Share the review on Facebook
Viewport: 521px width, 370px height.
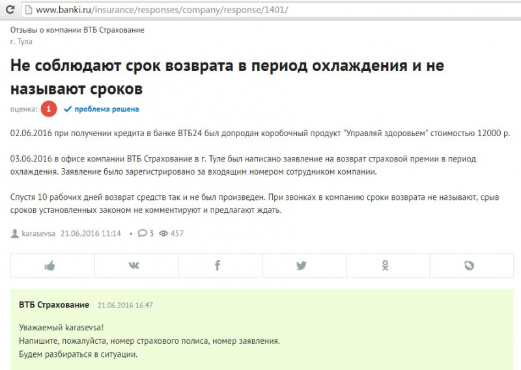pyautogui.click(x=218, y=265)
